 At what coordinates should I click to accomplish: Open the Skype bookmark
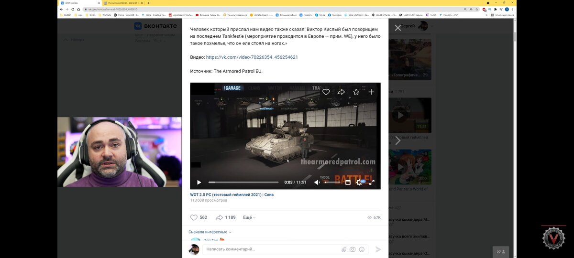click(320, 15)
